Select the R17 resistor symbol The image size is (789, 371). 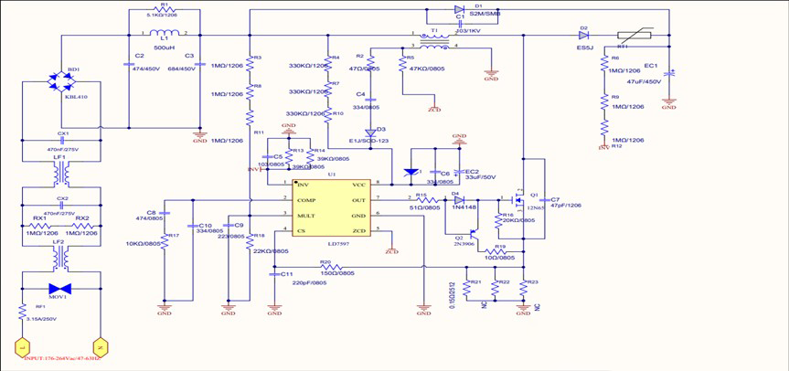[164, 244]
